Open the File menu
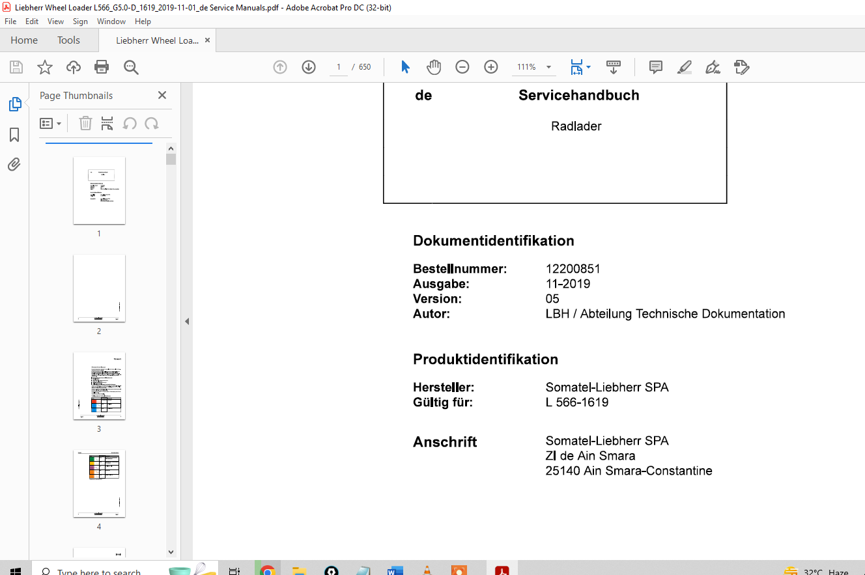Viewport: 865px width, 575px height. (10, 21)
